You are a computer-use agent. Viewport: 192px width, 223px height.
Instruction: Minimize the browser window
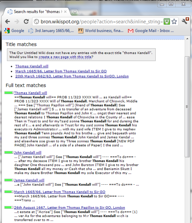click(162, 4)
